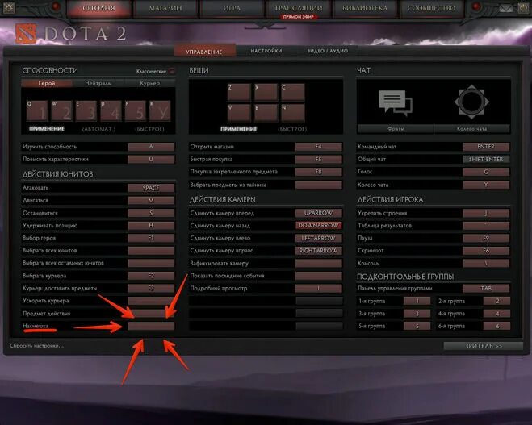
Task: Switch to the НАСТРОЙКИ settings tab
Action: (266, 51)
